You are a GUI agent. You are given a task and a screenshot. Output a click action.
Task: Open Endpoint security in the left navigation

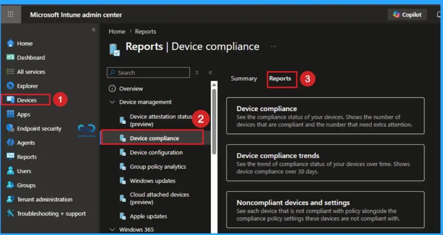tap(39, 128)
